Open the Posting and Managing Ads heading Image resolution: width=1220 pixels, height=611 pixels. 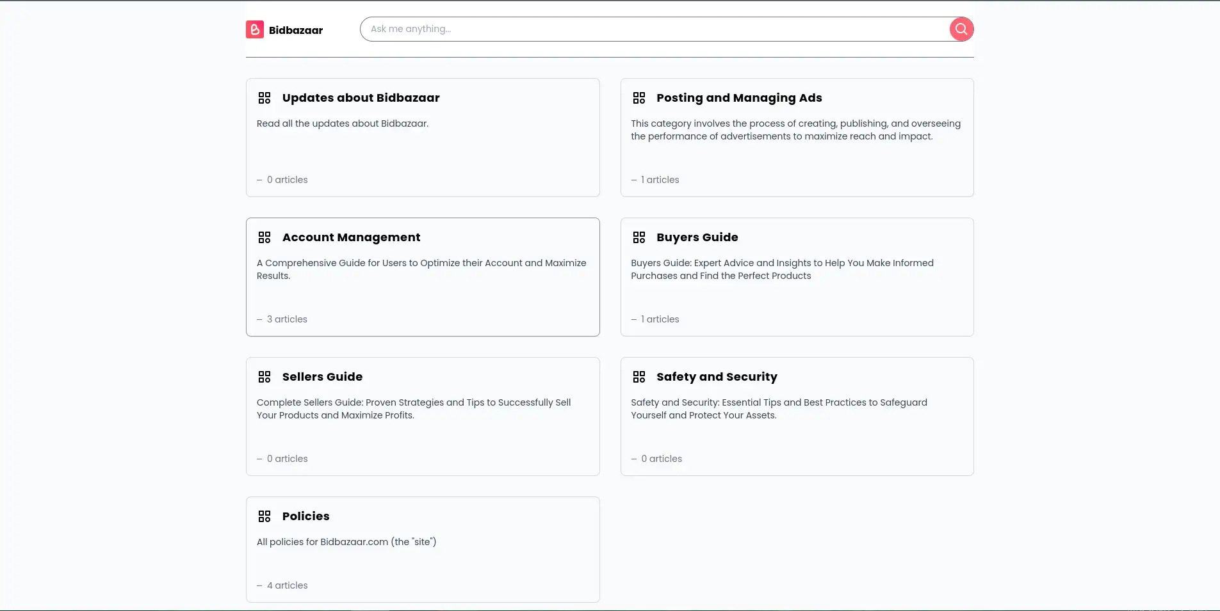tap(739, 98)
